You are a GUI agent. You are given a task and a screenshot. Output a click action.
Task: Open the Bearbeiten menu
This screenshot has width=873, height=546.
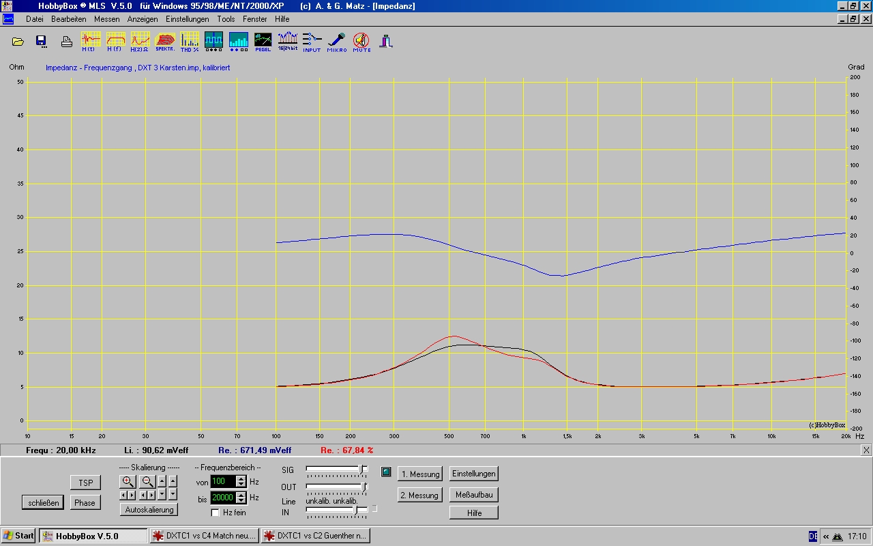coord(68,19)
